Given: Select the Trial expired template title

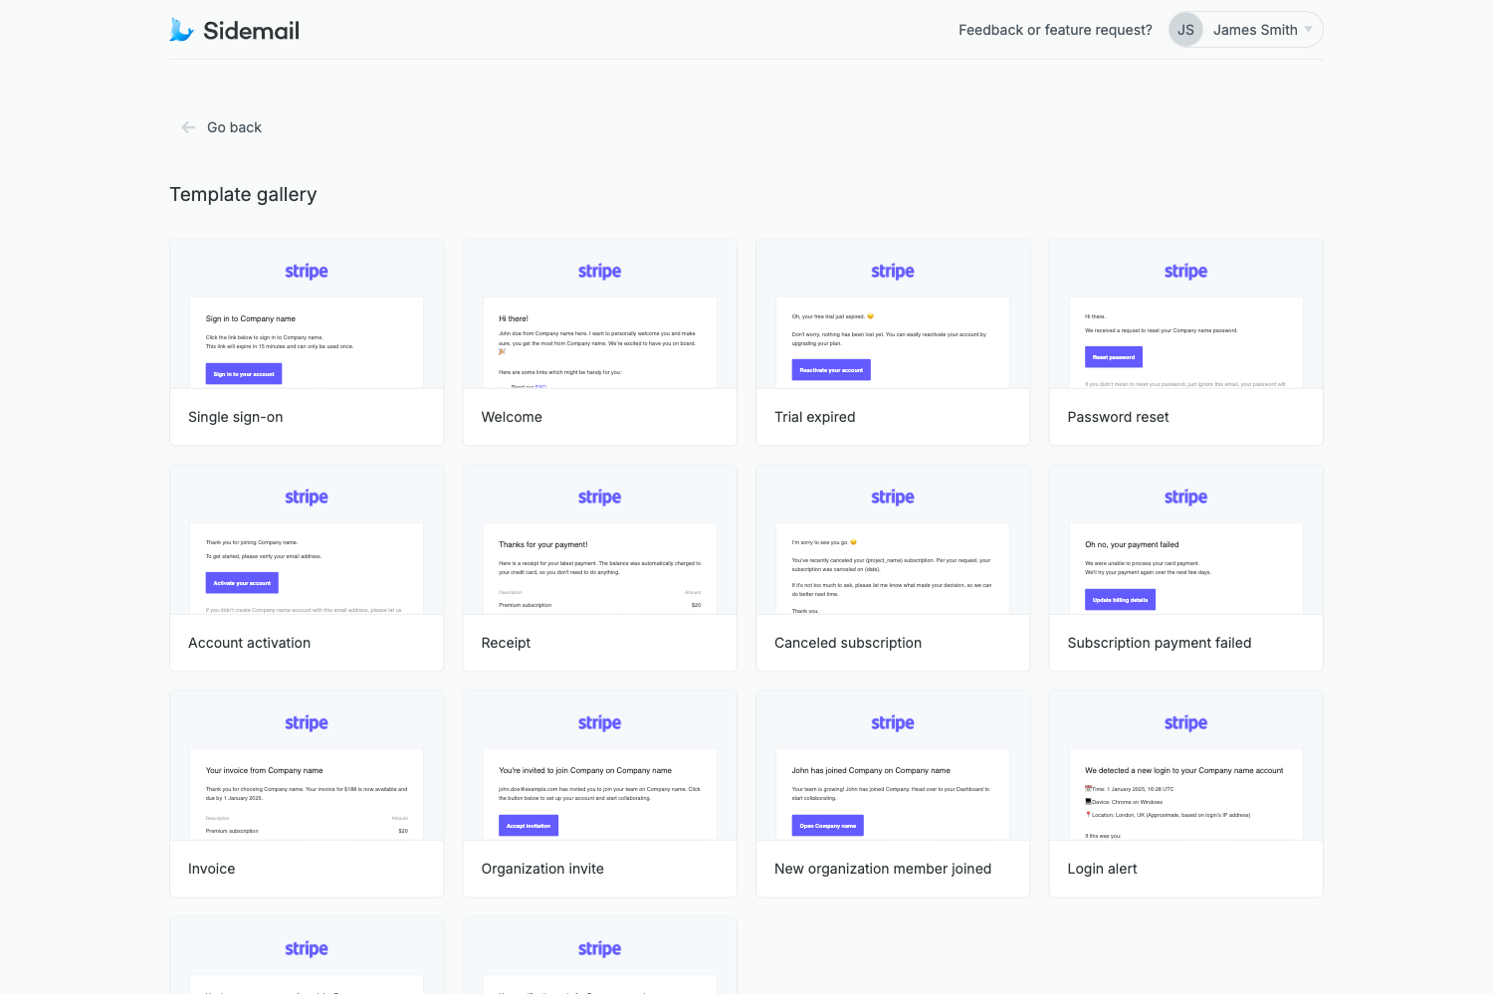Looking at the screenshot, I should (x=815, y=417).
